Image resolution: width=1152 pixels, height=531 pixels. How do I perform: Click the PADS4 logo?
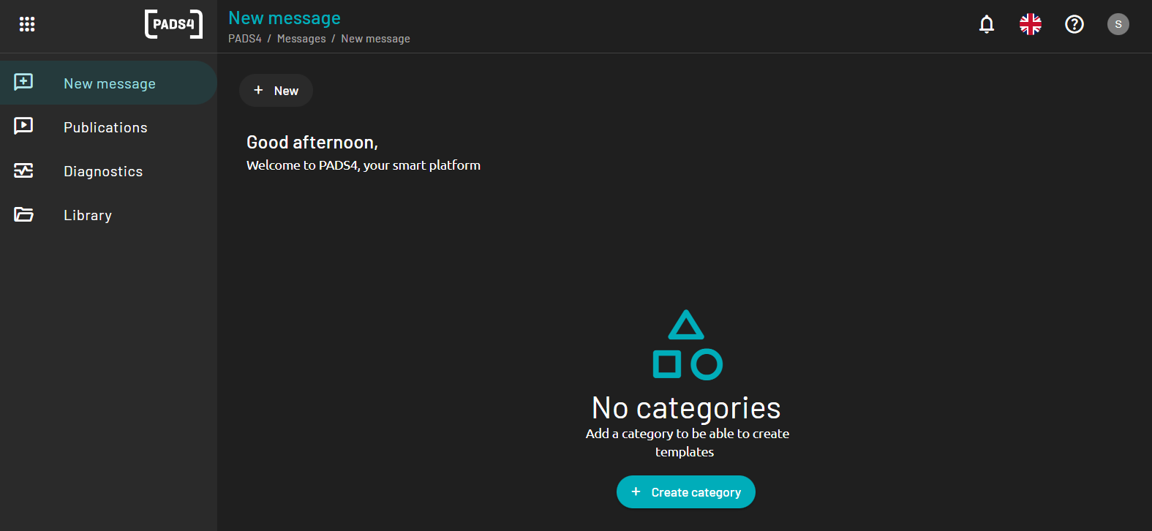point(173,24)
